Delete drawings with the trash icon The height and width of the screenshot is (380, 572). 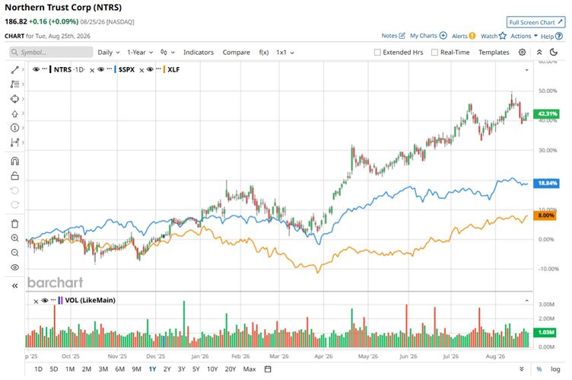pyautogui.click(x=14, y=224)
